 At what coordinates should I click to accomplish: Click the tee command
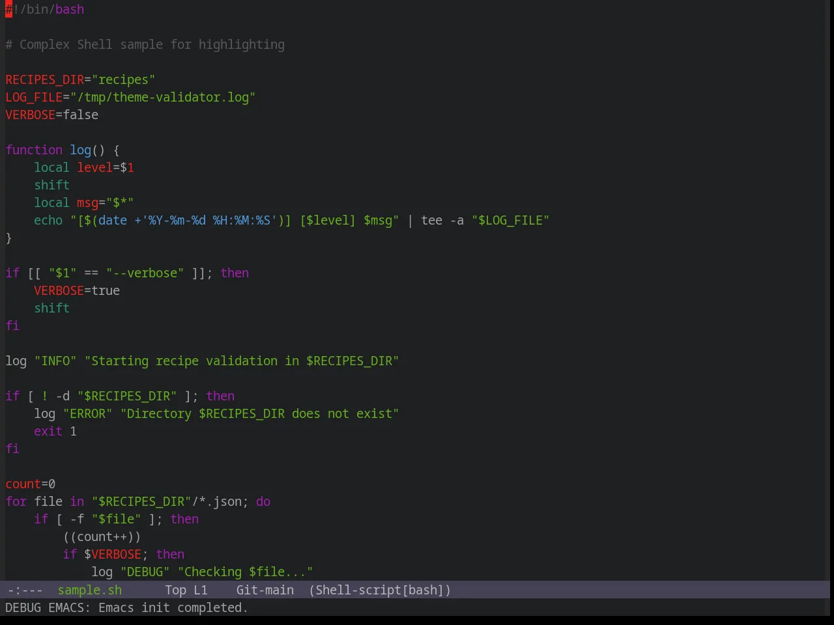pyautogui.click(x=431, y=220)
